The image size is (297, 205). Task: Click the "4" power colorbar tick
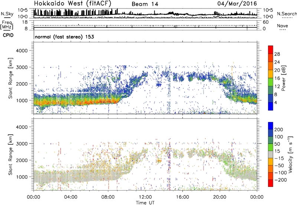pyautogui.click(x=275, y=102)
